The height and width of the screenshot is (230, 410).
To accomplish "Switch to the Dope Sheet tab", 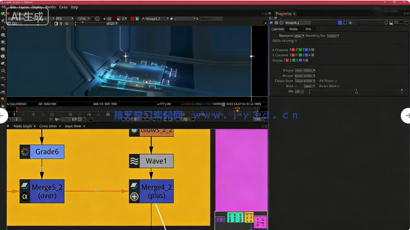I will tap(73, 126).
